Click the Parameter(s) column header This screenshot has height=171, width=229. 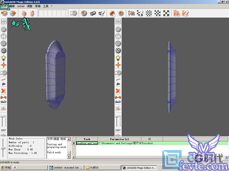coord(119,139)
